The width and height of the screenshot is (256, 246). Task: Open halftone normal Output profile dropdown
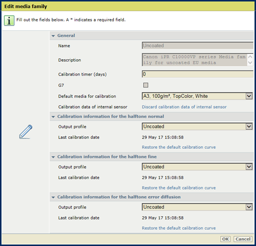[197, 127]
